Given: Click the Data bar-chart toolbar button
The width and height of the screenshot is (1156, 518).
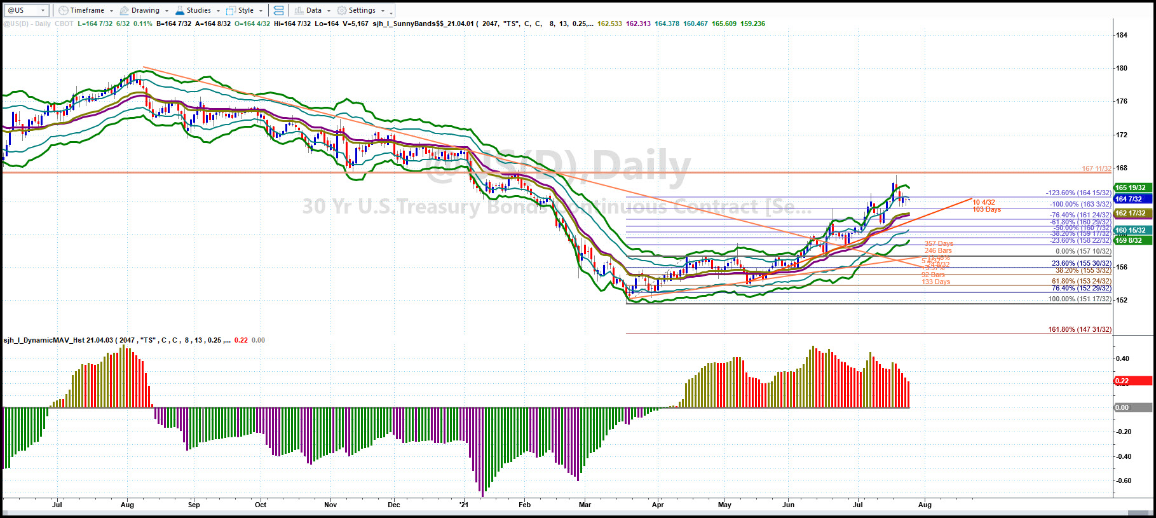Looking at the screenshot, I should (308, 10).
